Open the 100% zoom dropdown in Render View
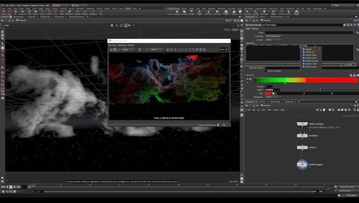This screenshot has width=359, height=203. point(223,50)
